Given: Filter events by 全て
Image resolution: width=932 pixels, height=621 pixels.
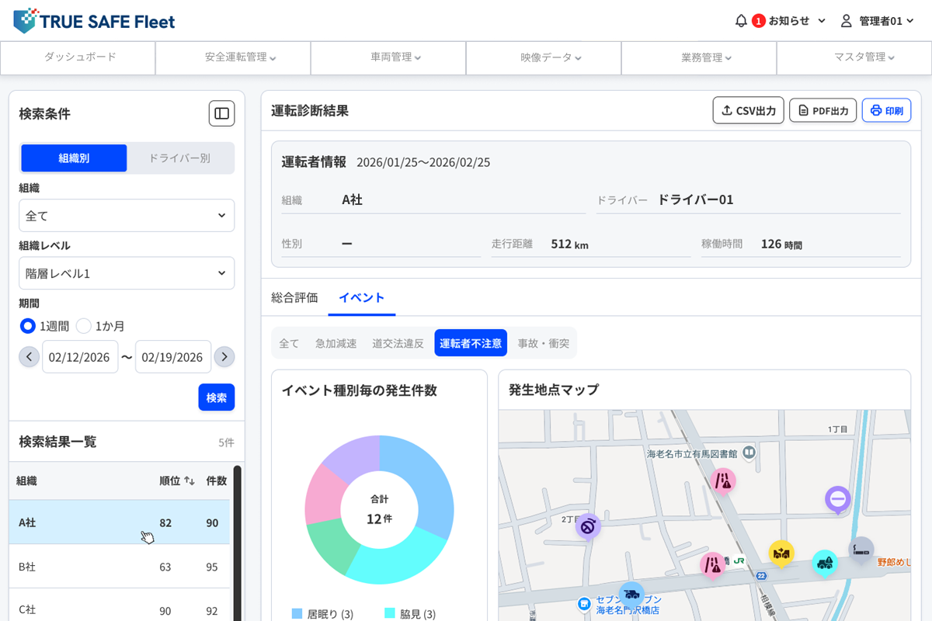Looking at the screenshot, I should point(289,343).
